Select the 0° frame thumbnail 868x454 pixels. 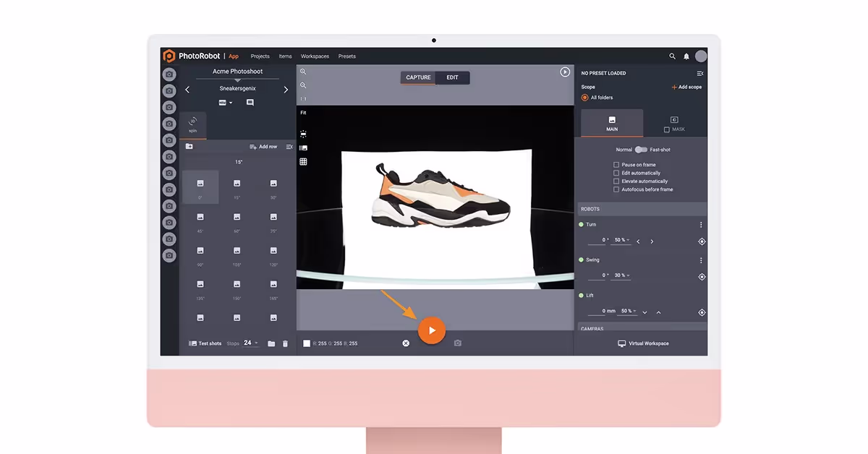(x=200, y=187)
